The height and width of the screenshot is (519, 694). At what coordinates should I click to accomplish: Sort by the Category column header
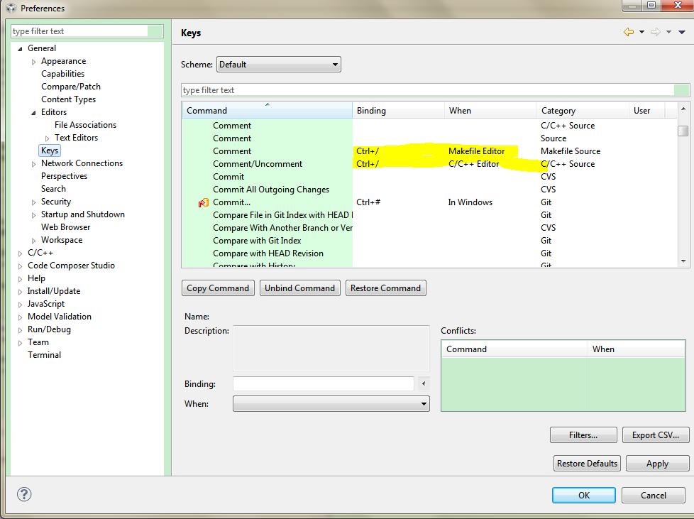click(583, 110)
